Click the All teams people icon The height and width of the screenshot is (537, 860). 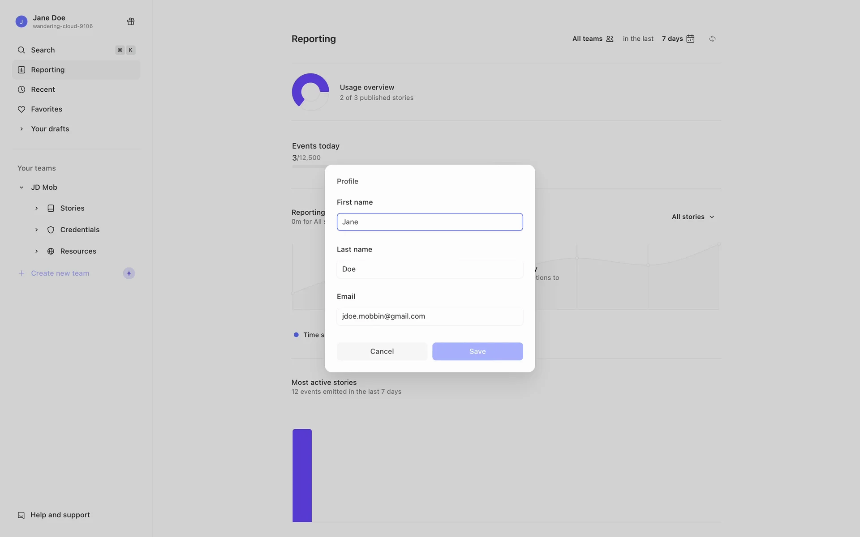point(610,39)
